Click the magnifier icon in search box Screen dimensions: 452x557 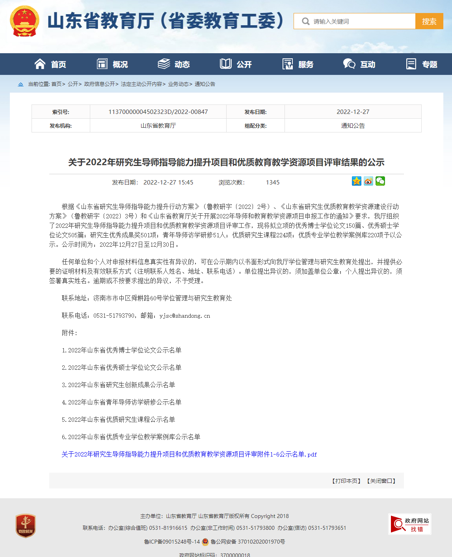305,21
